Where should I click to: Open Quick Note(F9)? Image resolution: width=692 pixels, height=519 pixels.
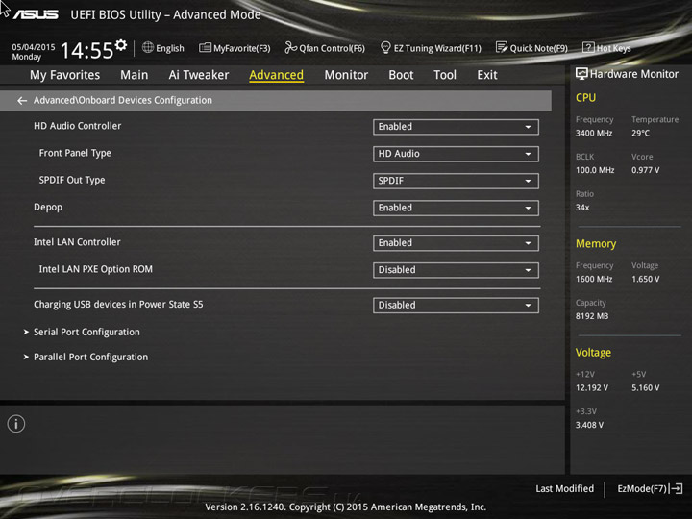click(539, 48)
